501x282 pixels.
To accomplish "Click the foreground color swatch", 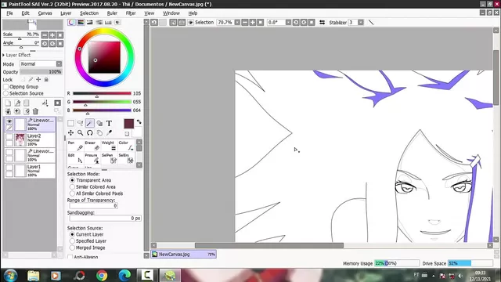I will pyautogui.click(x=128, y=124).
